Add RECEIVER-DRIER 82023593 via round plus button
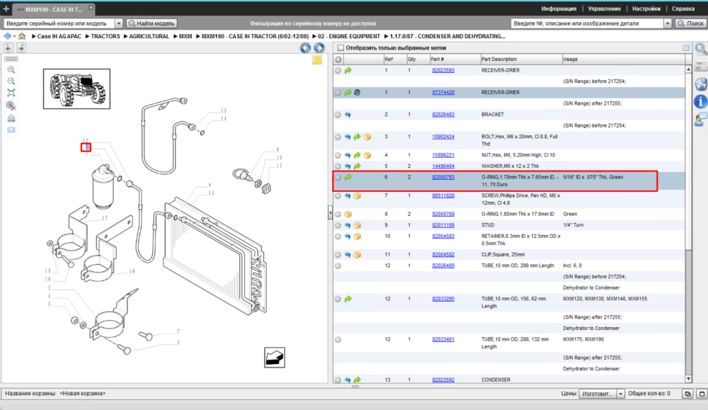Image resolution: width=708 pixels, height=410 pixels. click(338, 70)
